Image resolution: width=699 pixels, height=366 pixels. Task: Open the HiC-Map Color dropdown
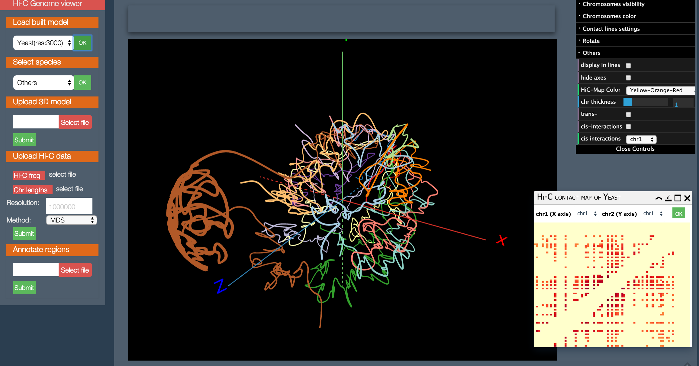coord(660,90)
